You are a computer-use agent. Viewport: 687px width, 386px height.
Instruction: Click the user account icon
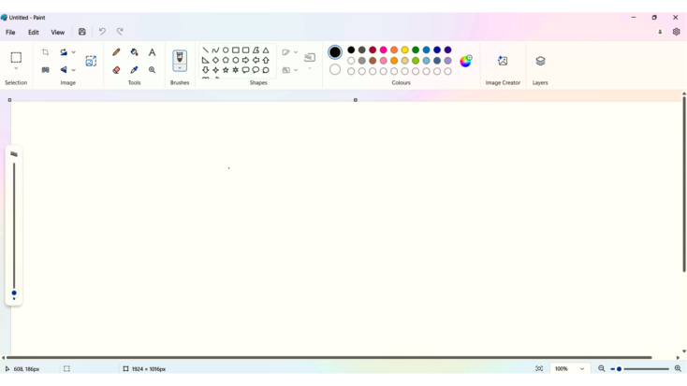click(x=660, y=32)
